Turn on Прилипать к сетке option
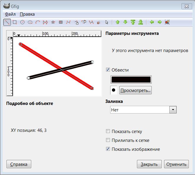The width and height of the screenshot is (195, 175). [108, 140]
